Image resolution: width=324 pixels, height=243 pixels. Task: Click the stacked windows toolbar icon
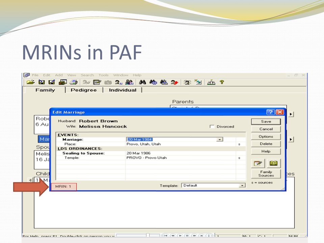[x=63, y=82]
